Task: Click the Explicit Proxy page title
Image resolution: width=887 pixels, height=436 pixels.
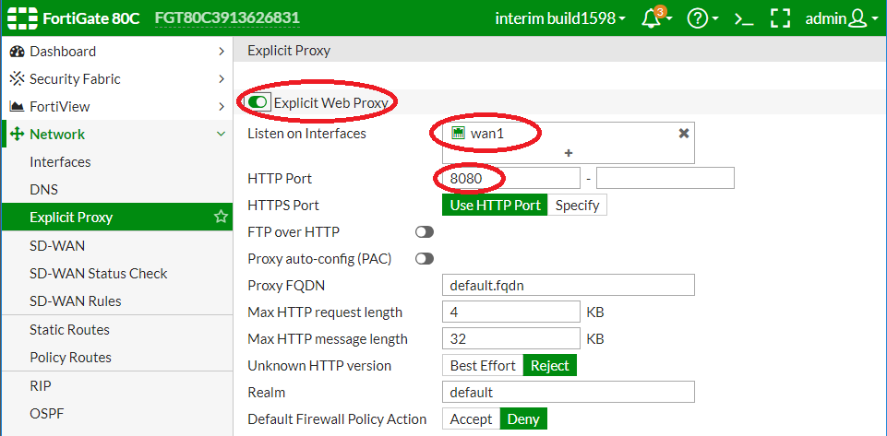Action: (x=289, y=51)
